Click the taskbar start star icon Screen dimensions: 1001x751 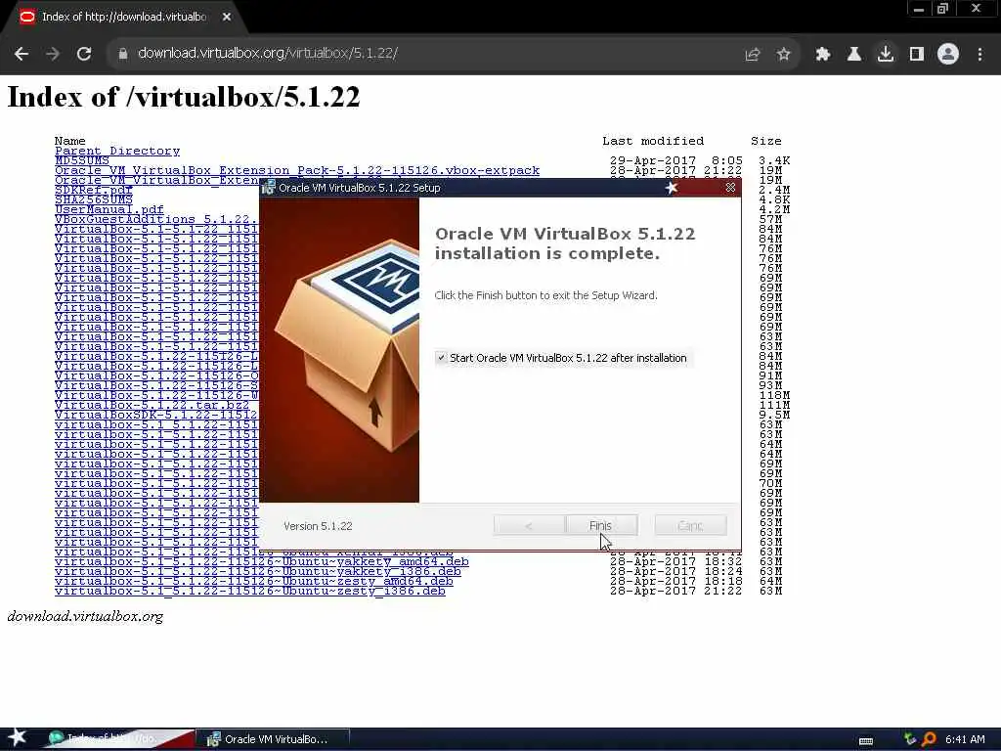tap(18, 737)
